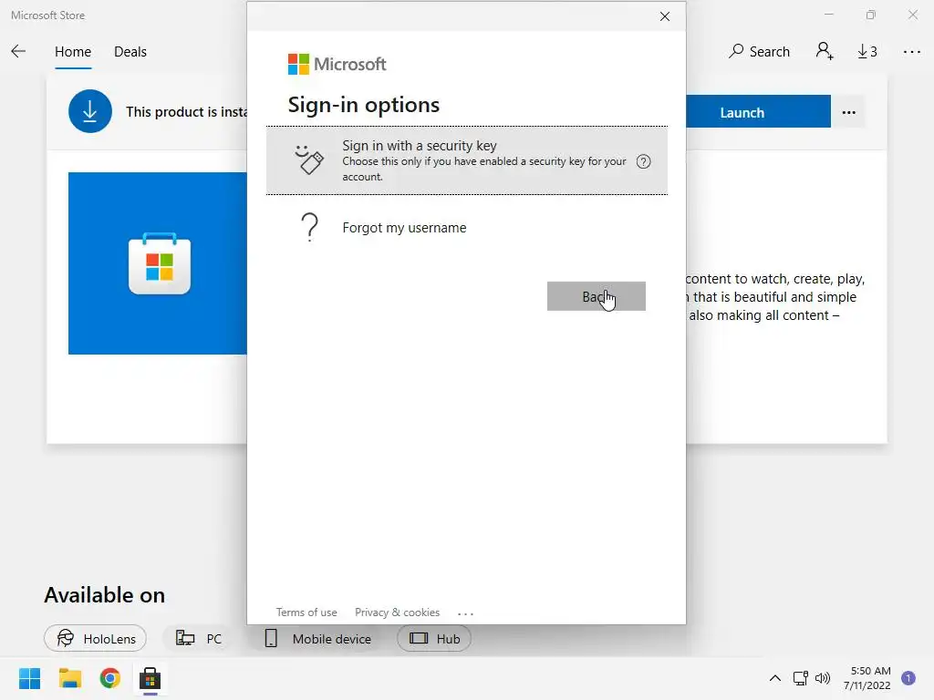
Task: Click the 'Sign-in options' heading
Action: pyautogui.click(x=363, y=105)
